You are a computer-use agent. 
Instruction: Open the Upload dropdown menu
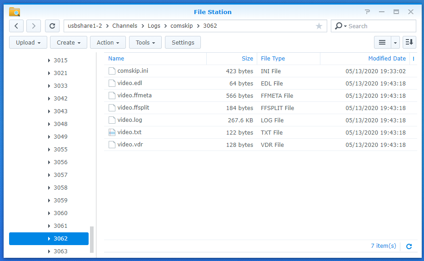[28, 42]
